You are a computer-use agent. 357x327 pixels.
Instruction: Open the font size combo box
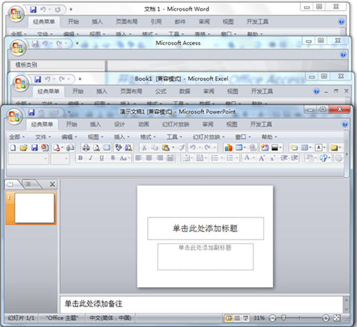(60, 159)
